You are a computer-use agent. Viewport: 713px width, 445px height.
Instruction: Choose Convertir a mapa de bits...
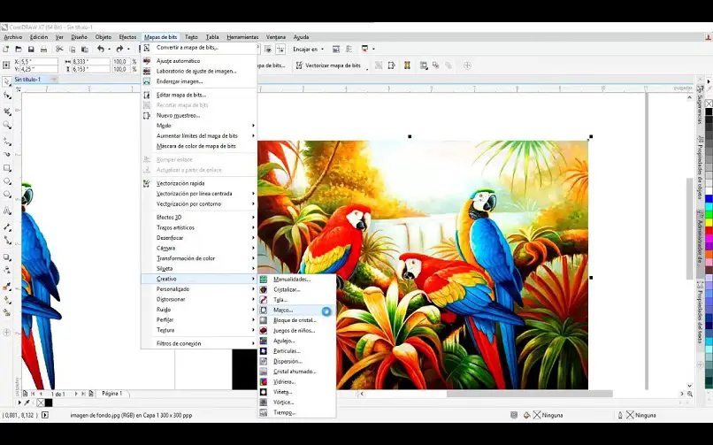[188, 48]
